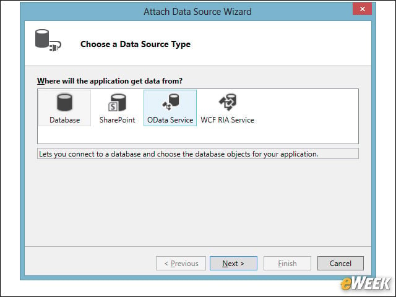Click the Next > button
The height and width of the screenshot is (297, 396).
233,264
